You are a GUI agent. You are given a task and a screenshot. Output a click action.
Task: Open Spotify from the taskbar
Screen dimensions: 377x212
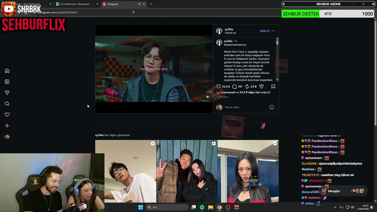(202, 207)
